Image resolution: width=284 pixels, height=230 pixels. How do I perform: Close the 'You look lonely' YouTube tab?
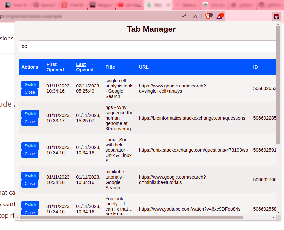tap(30, 212)
